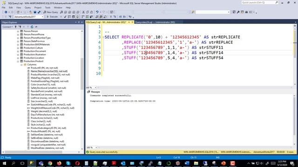Click the Paste icon
The width and height of the screenshot is (298, 167).
(x=92, y=12)
